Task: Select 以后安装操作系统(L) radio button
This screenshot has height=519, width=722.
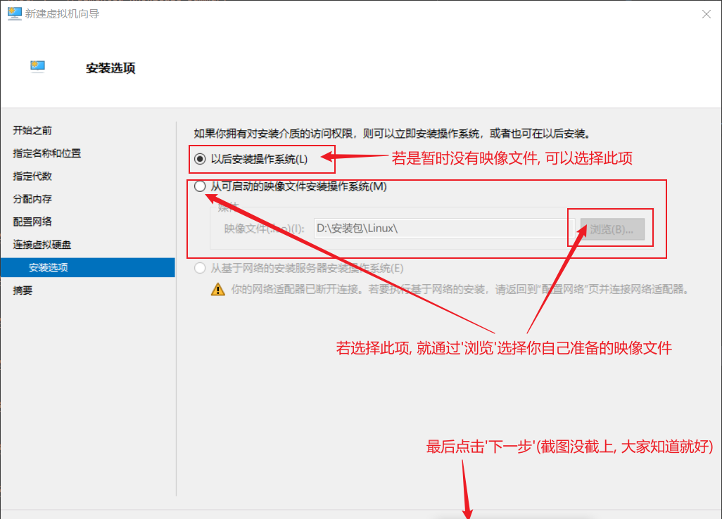Action: pyautogui.click(x=200, y=159)
